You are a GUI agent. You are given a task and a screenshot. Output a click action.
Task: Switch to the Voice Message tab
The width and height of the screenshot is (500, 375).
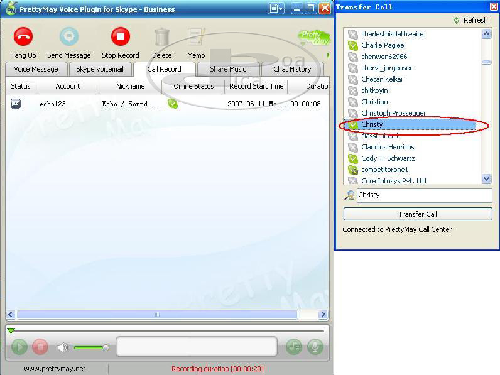(x=36, y=69)
